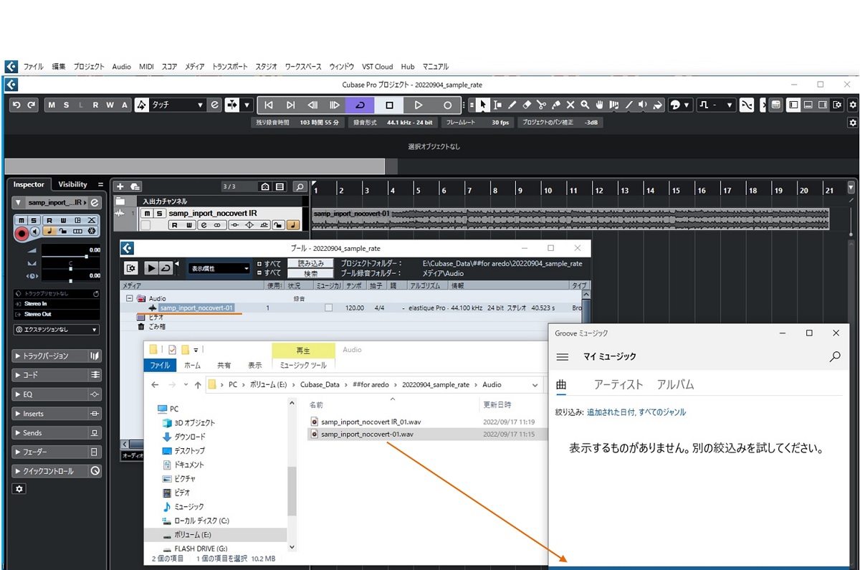Start playback with the transport Play button
The width and height of the screenshot is (860, 570).
pos(419,105)
